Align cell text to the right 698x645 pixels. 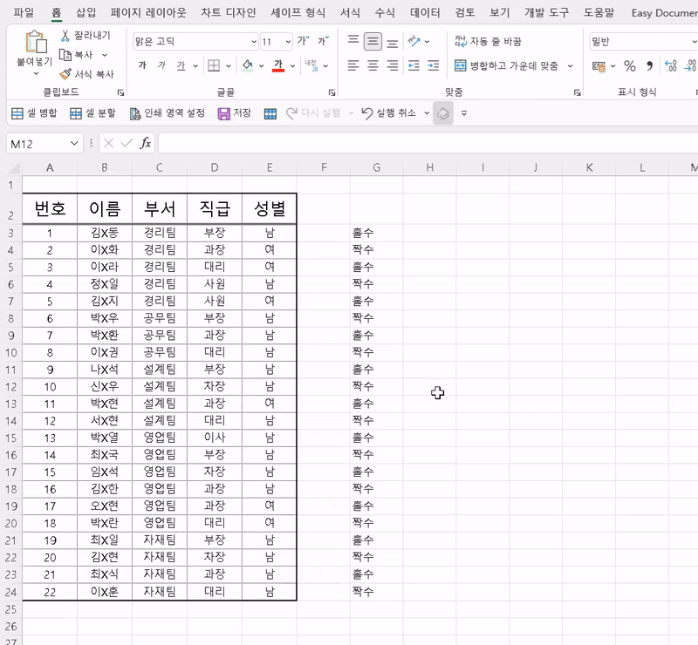click(392, 66)
